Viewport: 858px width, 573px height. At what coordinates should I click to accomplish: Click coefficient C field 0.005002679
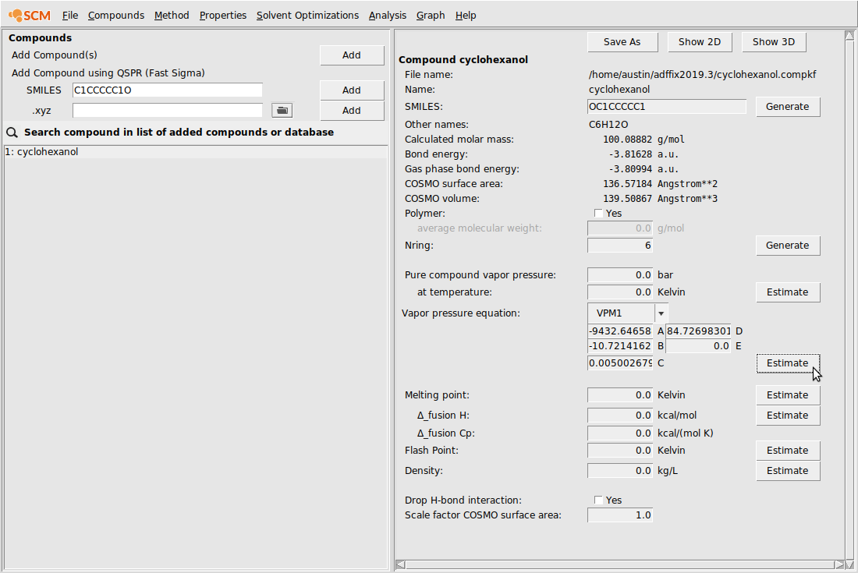[x=620, y=363]
